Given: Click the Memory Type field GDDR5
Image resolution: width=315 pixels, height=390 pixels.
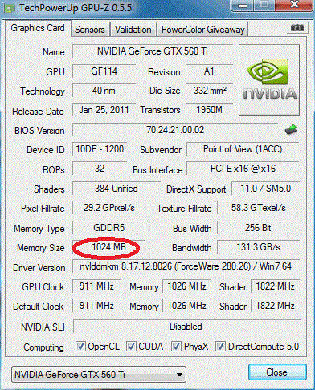Looking at the screenshot, I should (109, 228).
